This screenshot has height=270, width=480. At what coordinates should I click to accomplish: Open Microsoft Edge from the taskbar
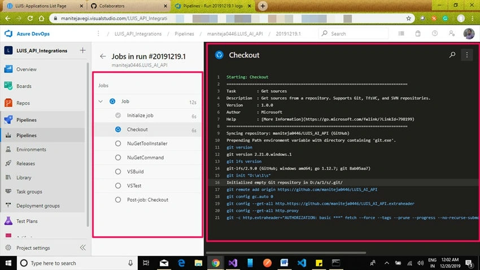point(181,263)
